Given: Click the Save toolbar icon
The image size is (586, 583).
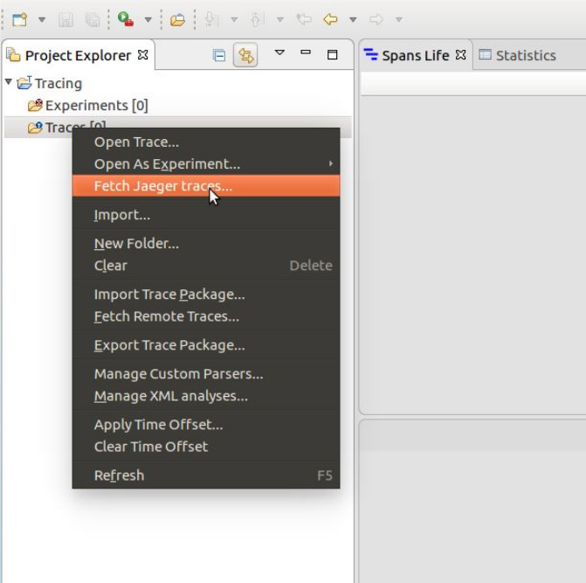Looking at the screenshot, I should click(x=65, y=19).
